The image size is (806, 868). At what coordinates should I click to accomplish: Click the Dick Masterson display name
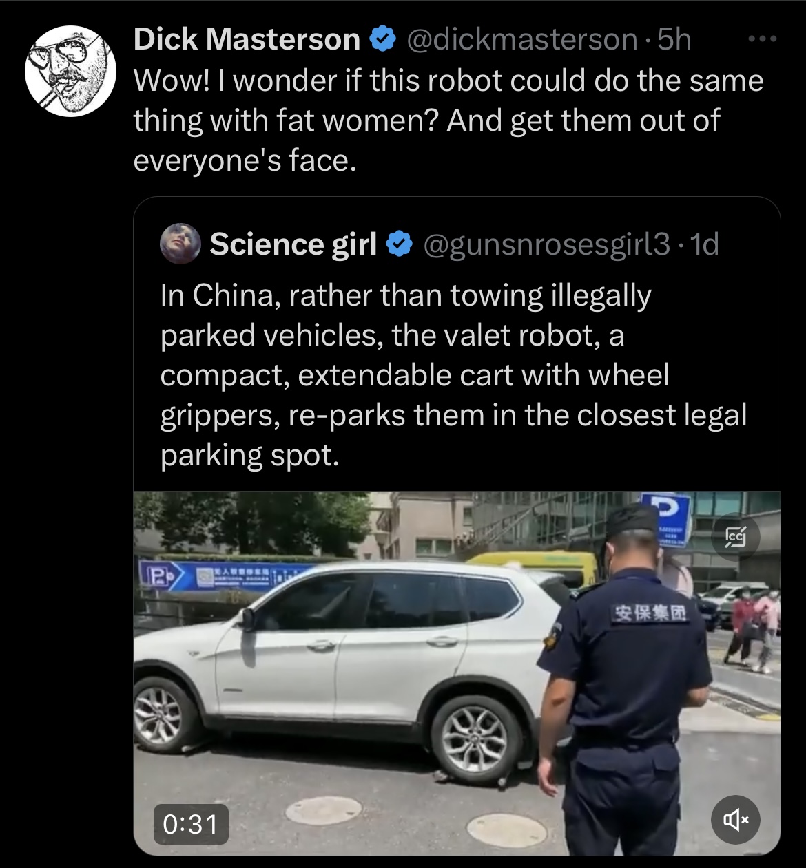tap(247, 39)
